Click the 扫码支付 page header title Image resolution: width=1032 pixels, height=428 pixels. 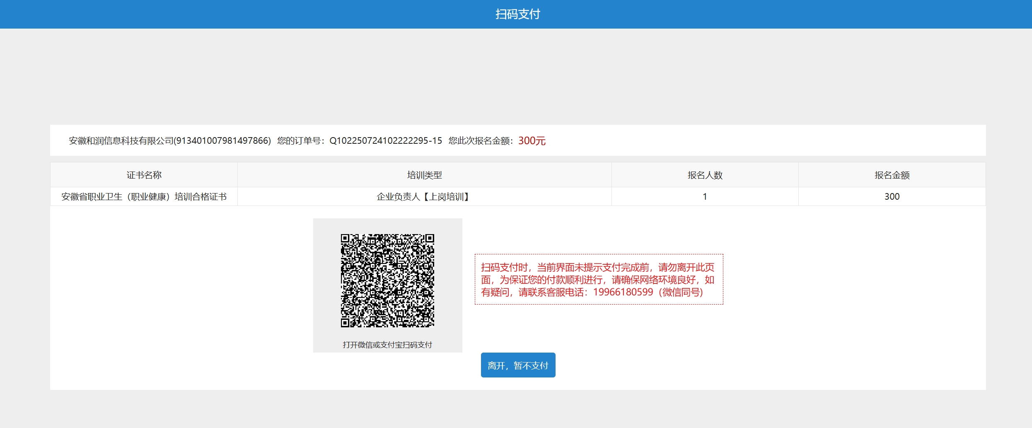coord(518,14)
